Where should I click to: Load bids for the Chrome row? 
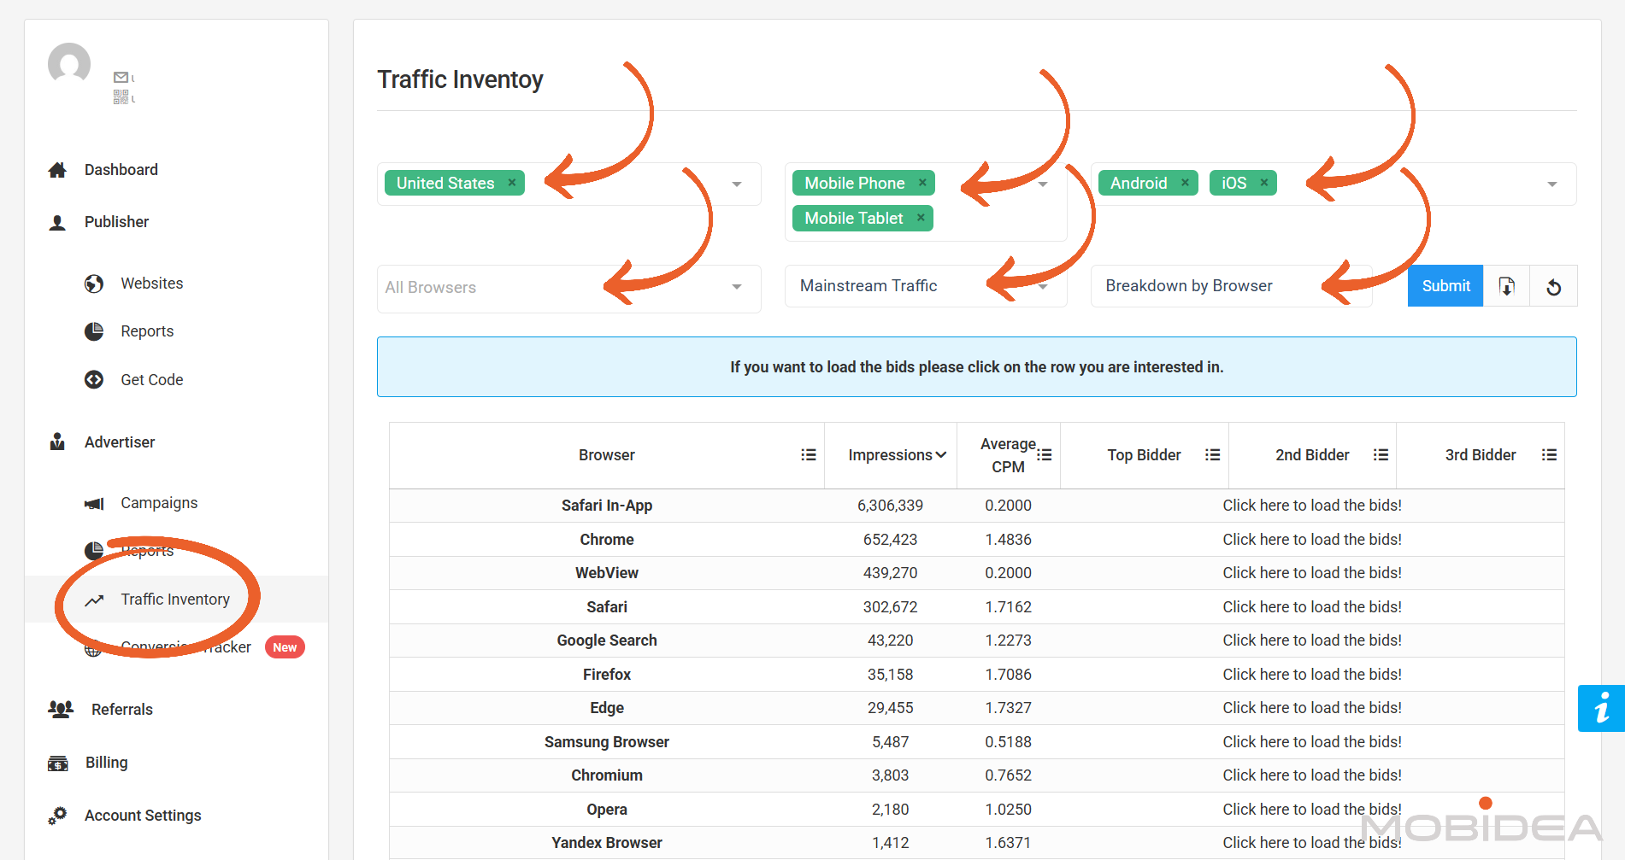(1312, 540)
